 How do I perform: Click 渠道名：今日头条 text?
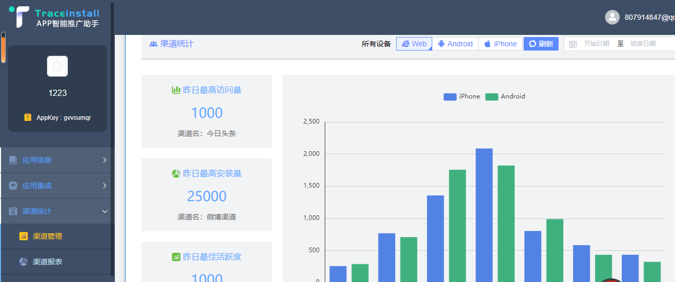click(x=207, y=133)
